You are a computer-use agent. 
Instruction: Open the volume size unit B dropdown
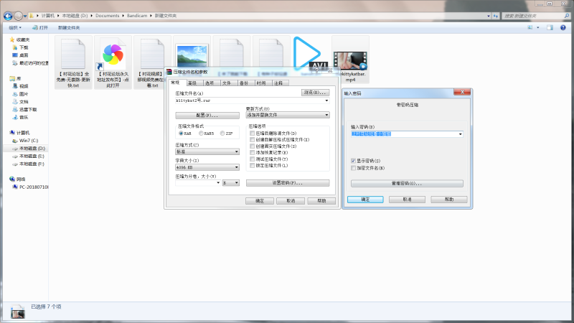[231, 183]
